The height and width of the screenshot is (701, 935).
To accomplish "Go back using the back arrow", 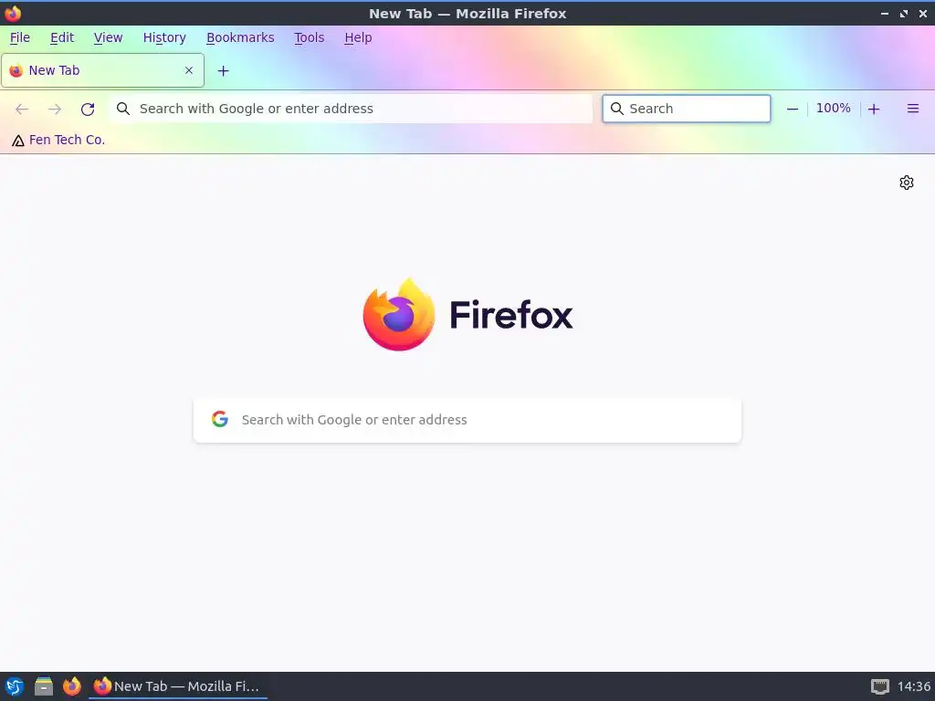I will 22,109.
